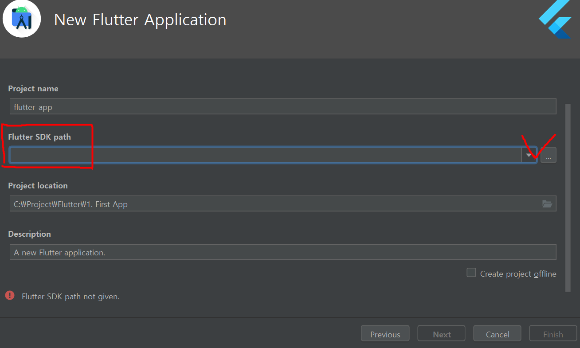Cancel the New Flutter Application wizard
Viewport: 580px width, 348px height.
click(x=497, y=334)
